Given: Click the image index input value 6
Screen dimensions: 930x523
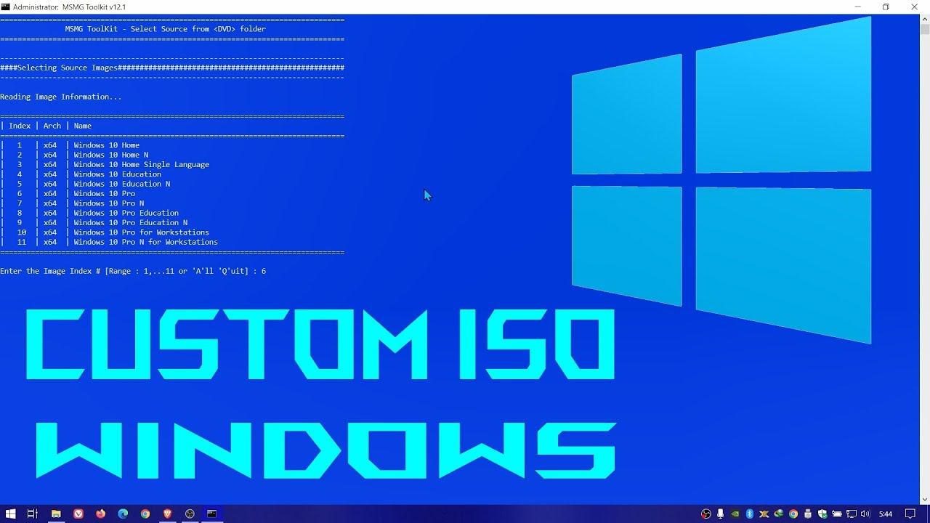Looking at the screenshot, I should click(x=264, y=271).
